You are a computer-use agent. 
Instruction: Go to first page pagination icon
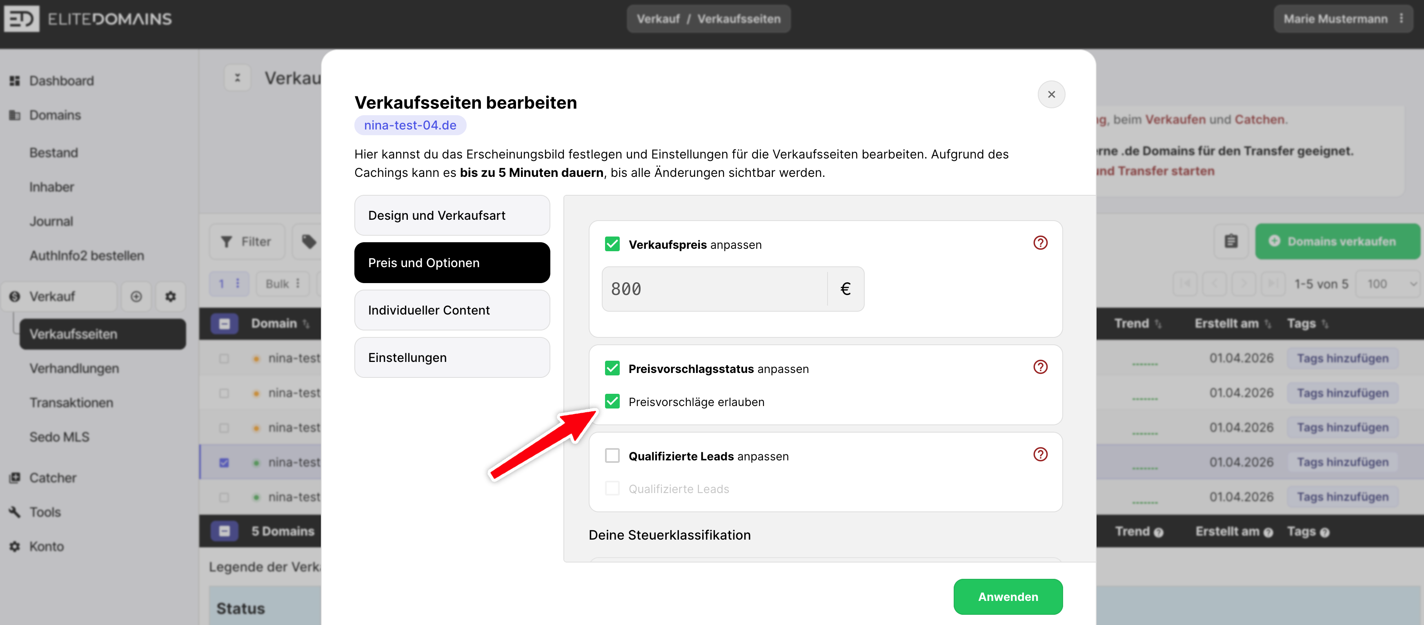[1185, 284]
